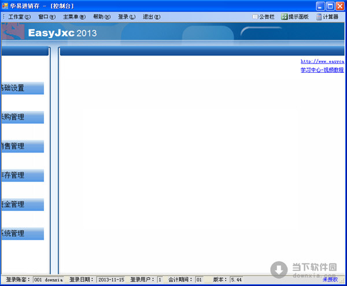Click the 版本 field showing 5.44
The image size is (347, 286).
237,280
